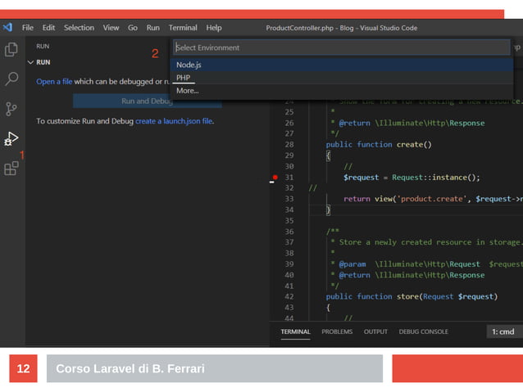Click the VS Code logo icon
Viewport: 523px width, 392px height.
7,28
